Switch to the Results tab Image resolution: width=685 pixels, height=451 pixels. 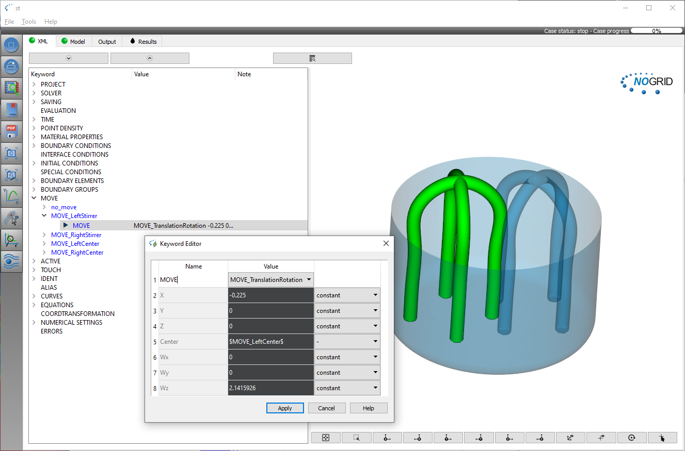pos(143,42)
